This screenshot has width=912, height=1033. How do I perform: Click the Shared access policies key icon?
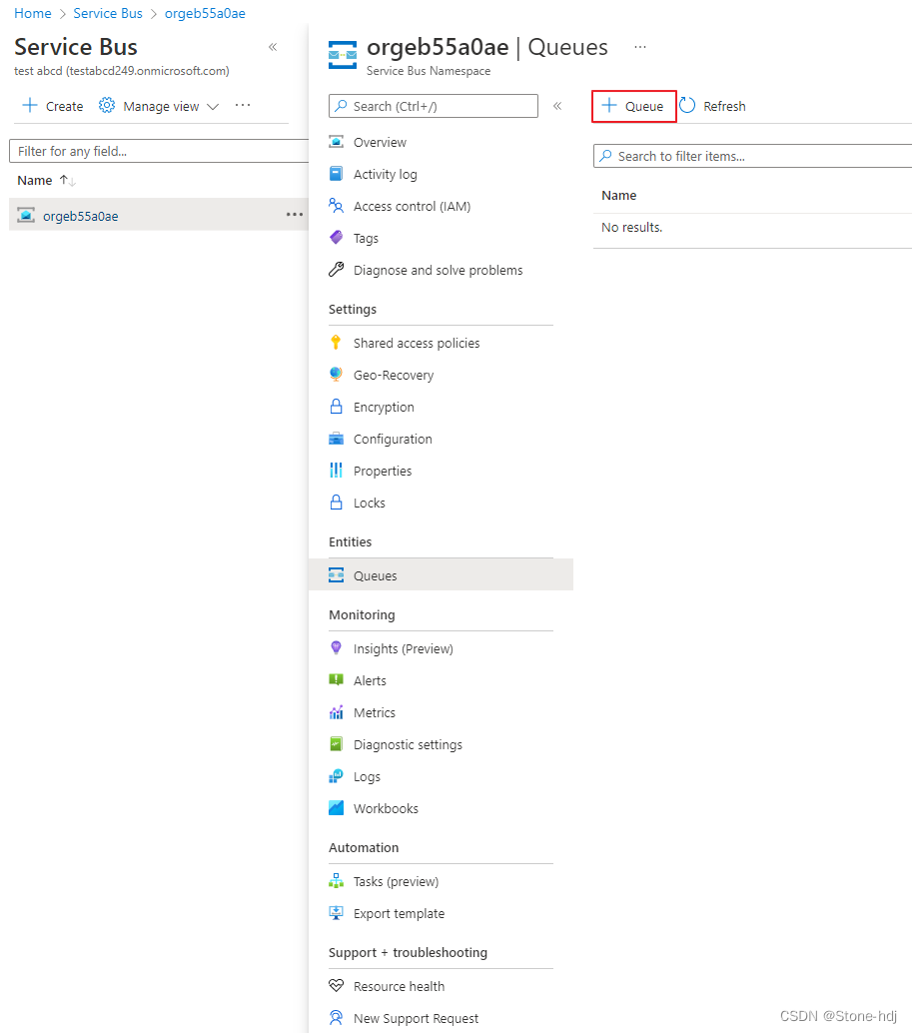pos(336,342)
